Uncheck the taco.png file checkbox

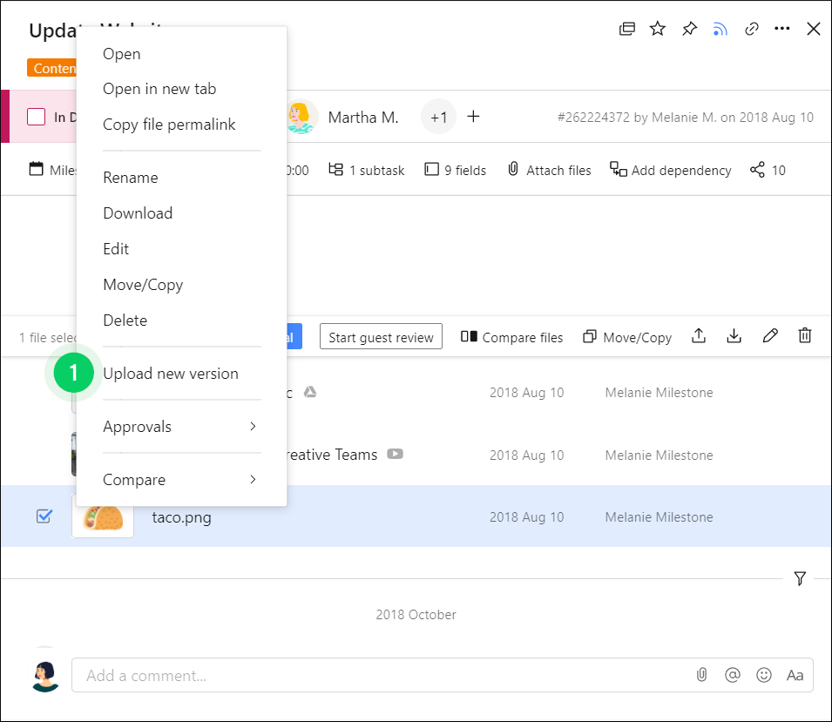click(x=44, y=516)
